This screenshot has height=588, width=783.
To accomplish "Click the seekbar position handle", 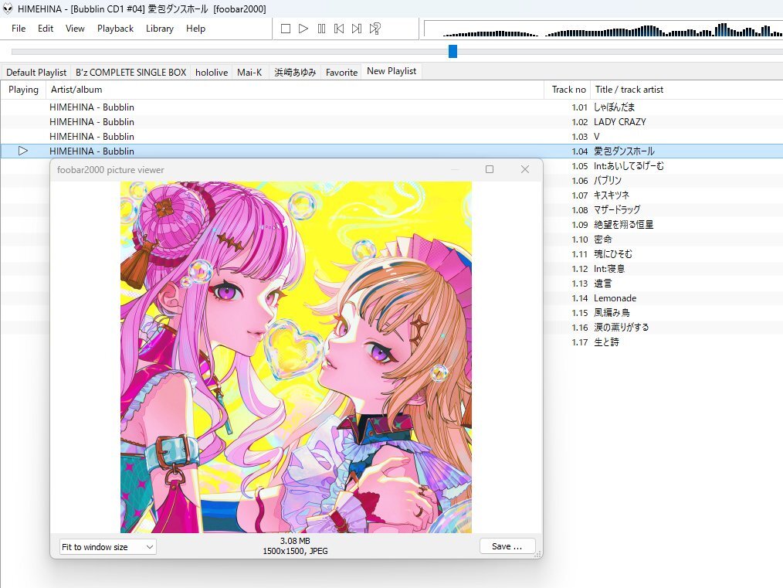I will [453, 51].
